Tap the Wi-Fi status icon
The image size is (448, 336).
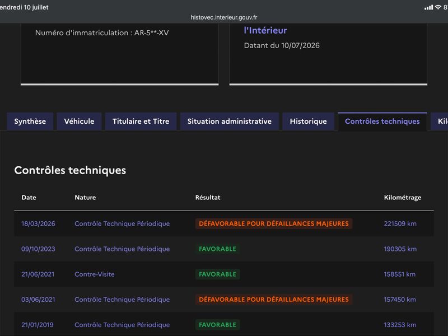coord(438,7)
